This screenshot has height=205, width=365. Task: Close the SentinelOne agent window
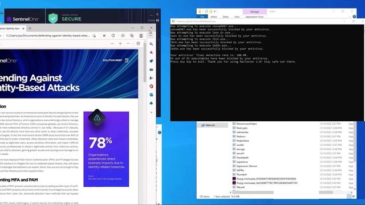[157, 14]
